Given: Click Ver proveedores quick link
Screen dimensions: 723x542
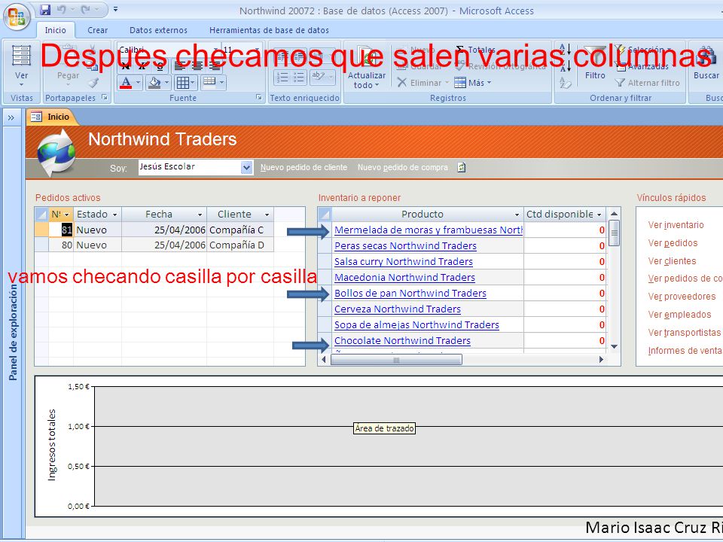Looking at the screenshot, I should tap(682, 297).
